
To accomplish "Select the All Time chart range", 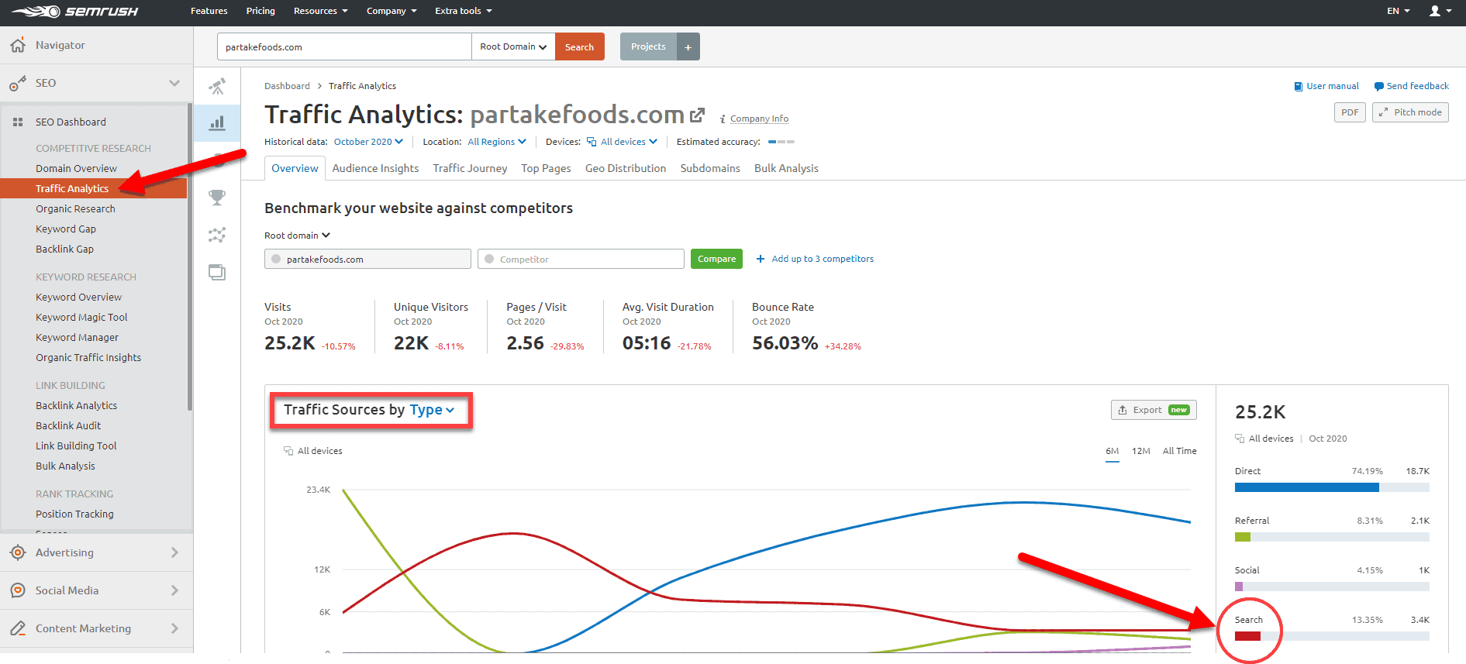I will [1179, 451].
